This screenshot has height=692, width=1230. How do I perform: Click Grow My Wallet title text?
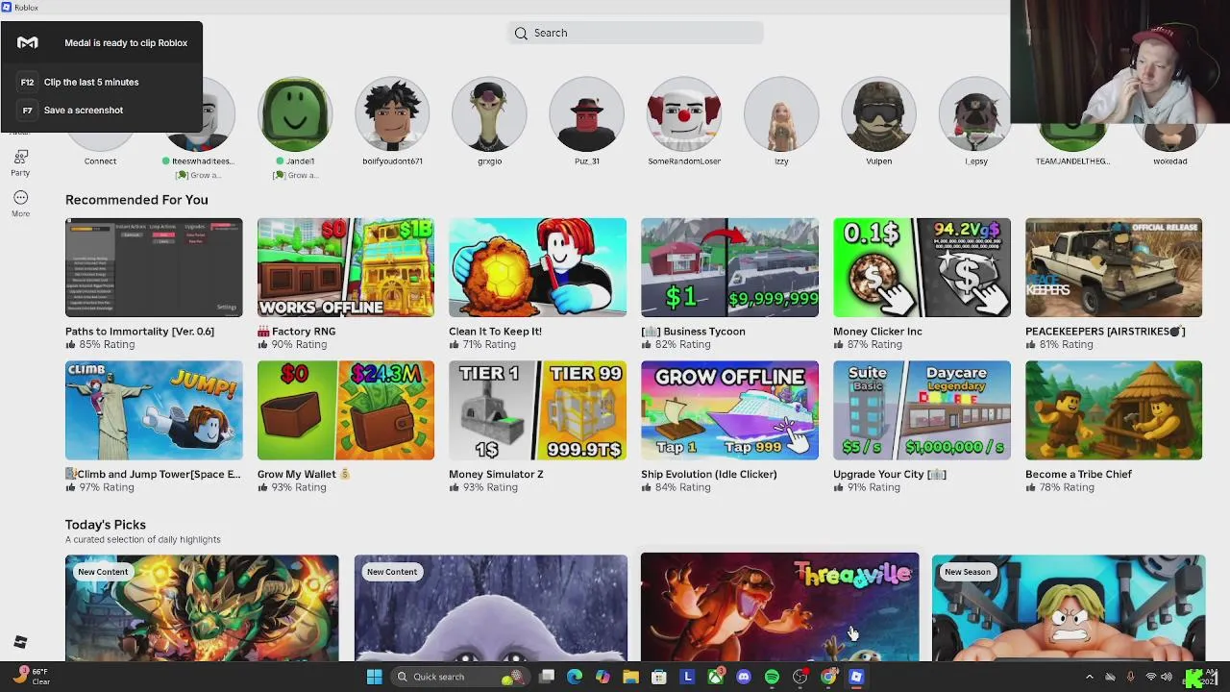(x=304, y=474)
